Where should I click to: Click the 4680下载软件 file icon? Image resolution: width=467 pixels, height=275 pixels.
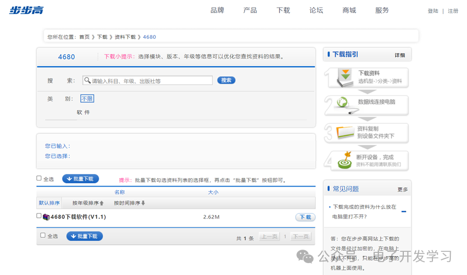(x=46, y=217)
